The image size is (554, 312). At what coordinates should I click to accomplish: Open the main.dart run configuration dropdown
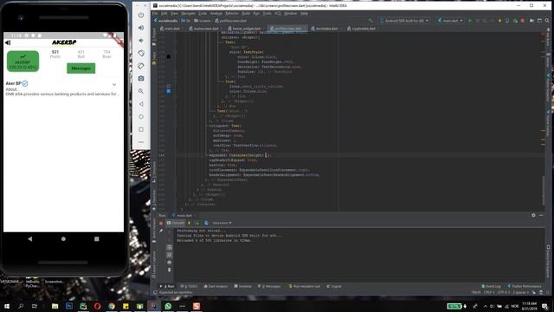click(450, 21)
